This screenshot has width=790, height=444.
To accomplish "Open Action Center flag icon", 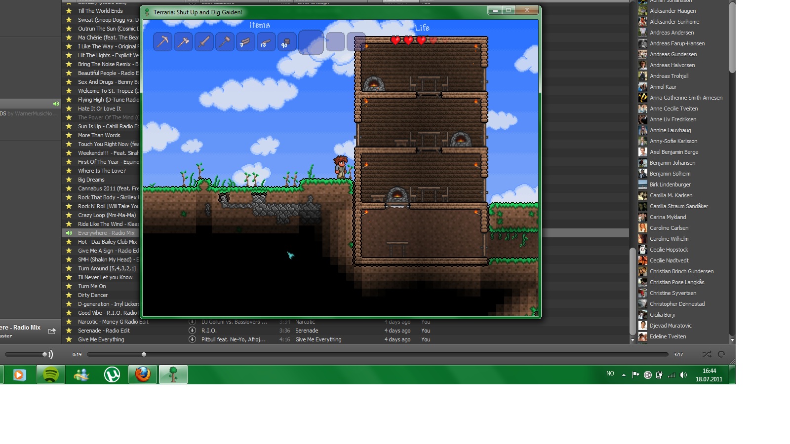I will (635, 375).
